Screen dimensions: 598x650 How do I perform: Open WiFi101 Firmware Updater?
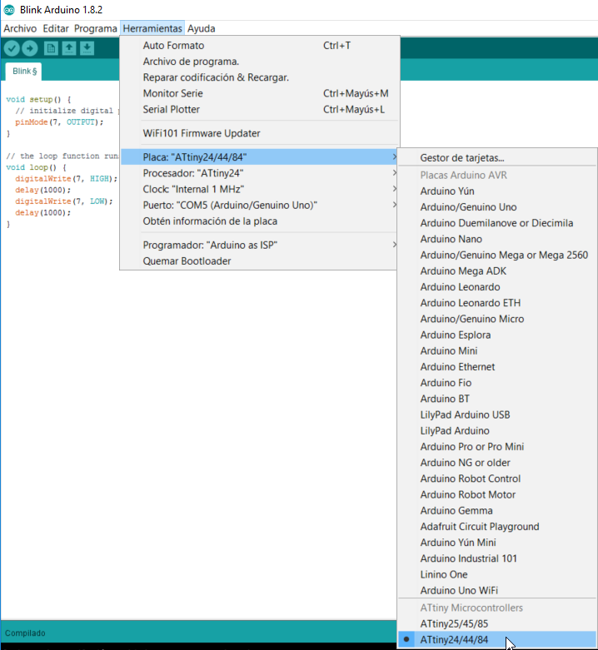(x=260, y=133)
